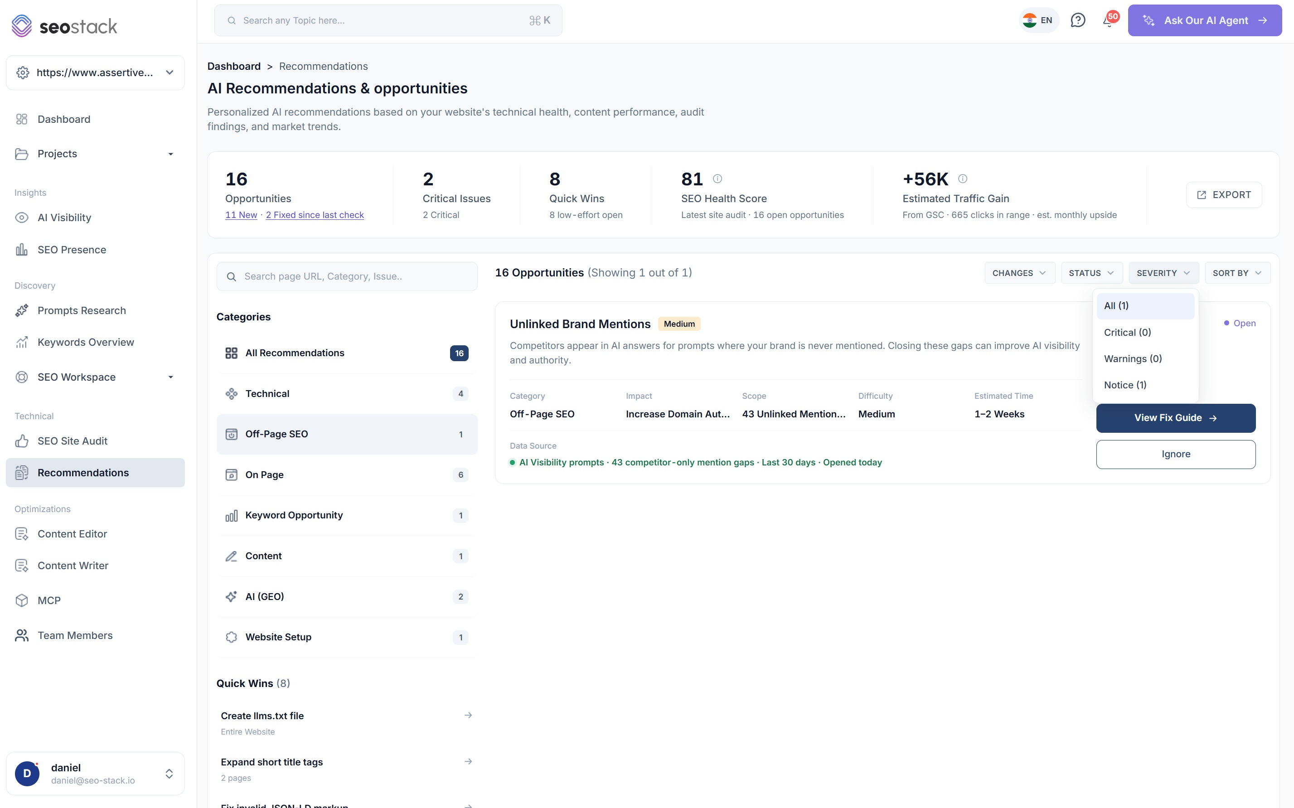Click the Content Editor icon
1294x808 pixels.
click(x=21, y=534)
